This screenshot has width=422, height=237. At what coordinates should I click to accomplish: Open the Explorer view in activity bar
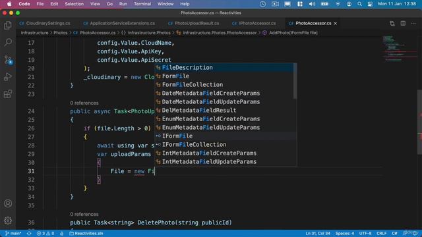tap(8, 25)
